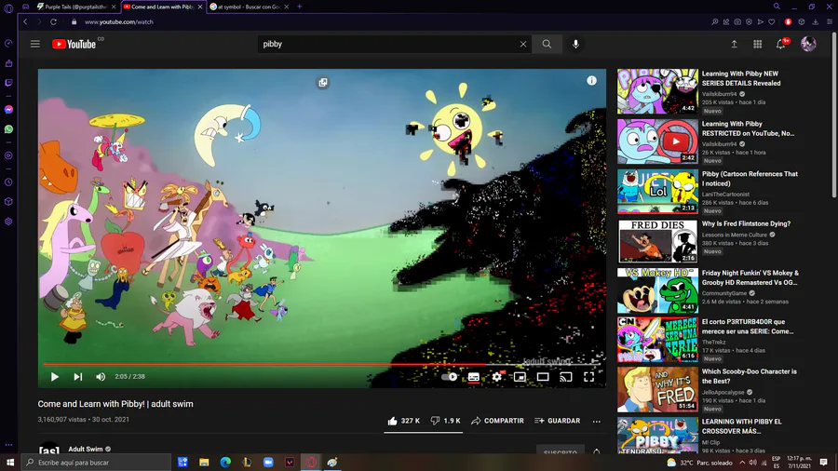Click the YouTube search magnifier button
The height and width of the screenshot is (471, 838).
pos(547,45)
